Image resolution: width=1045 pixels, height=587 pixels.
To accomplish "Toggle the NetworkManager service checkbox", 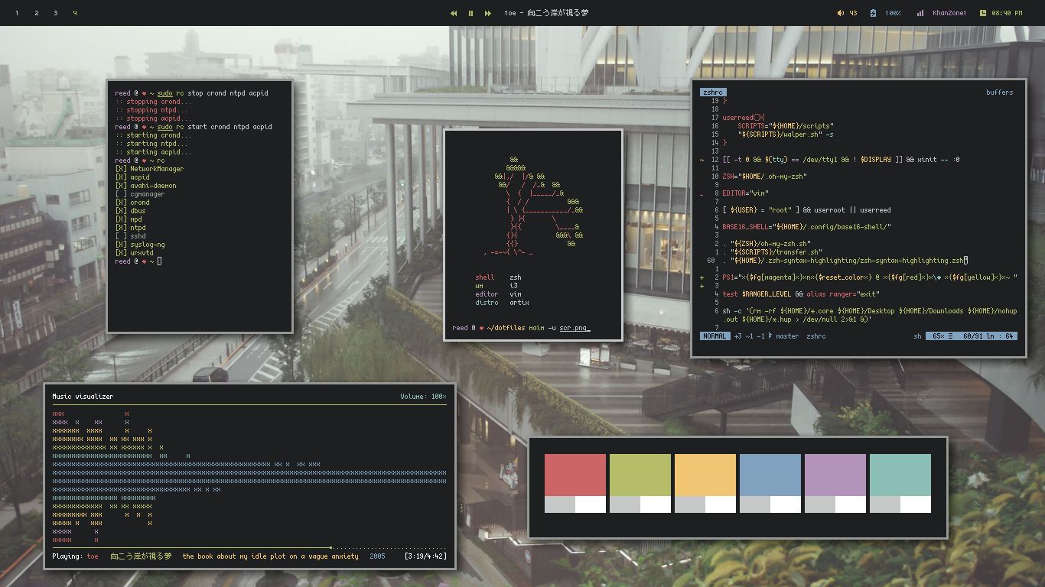I will (x=119, y=168).
